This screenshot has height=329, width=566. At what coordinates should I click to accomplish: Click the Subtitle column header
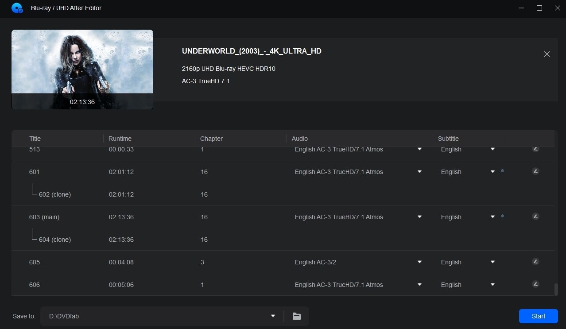coord(448,139)
